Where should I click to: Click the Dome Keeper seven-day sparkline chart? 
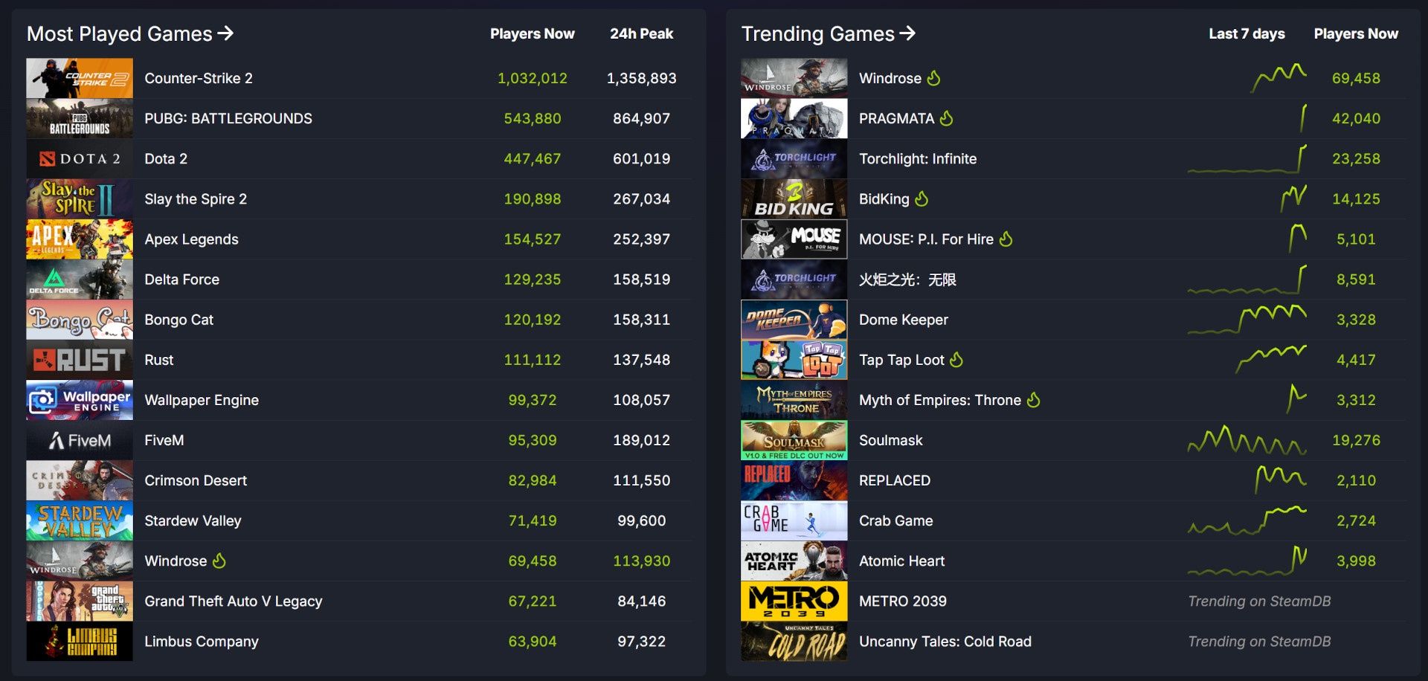click(1247, 320)
